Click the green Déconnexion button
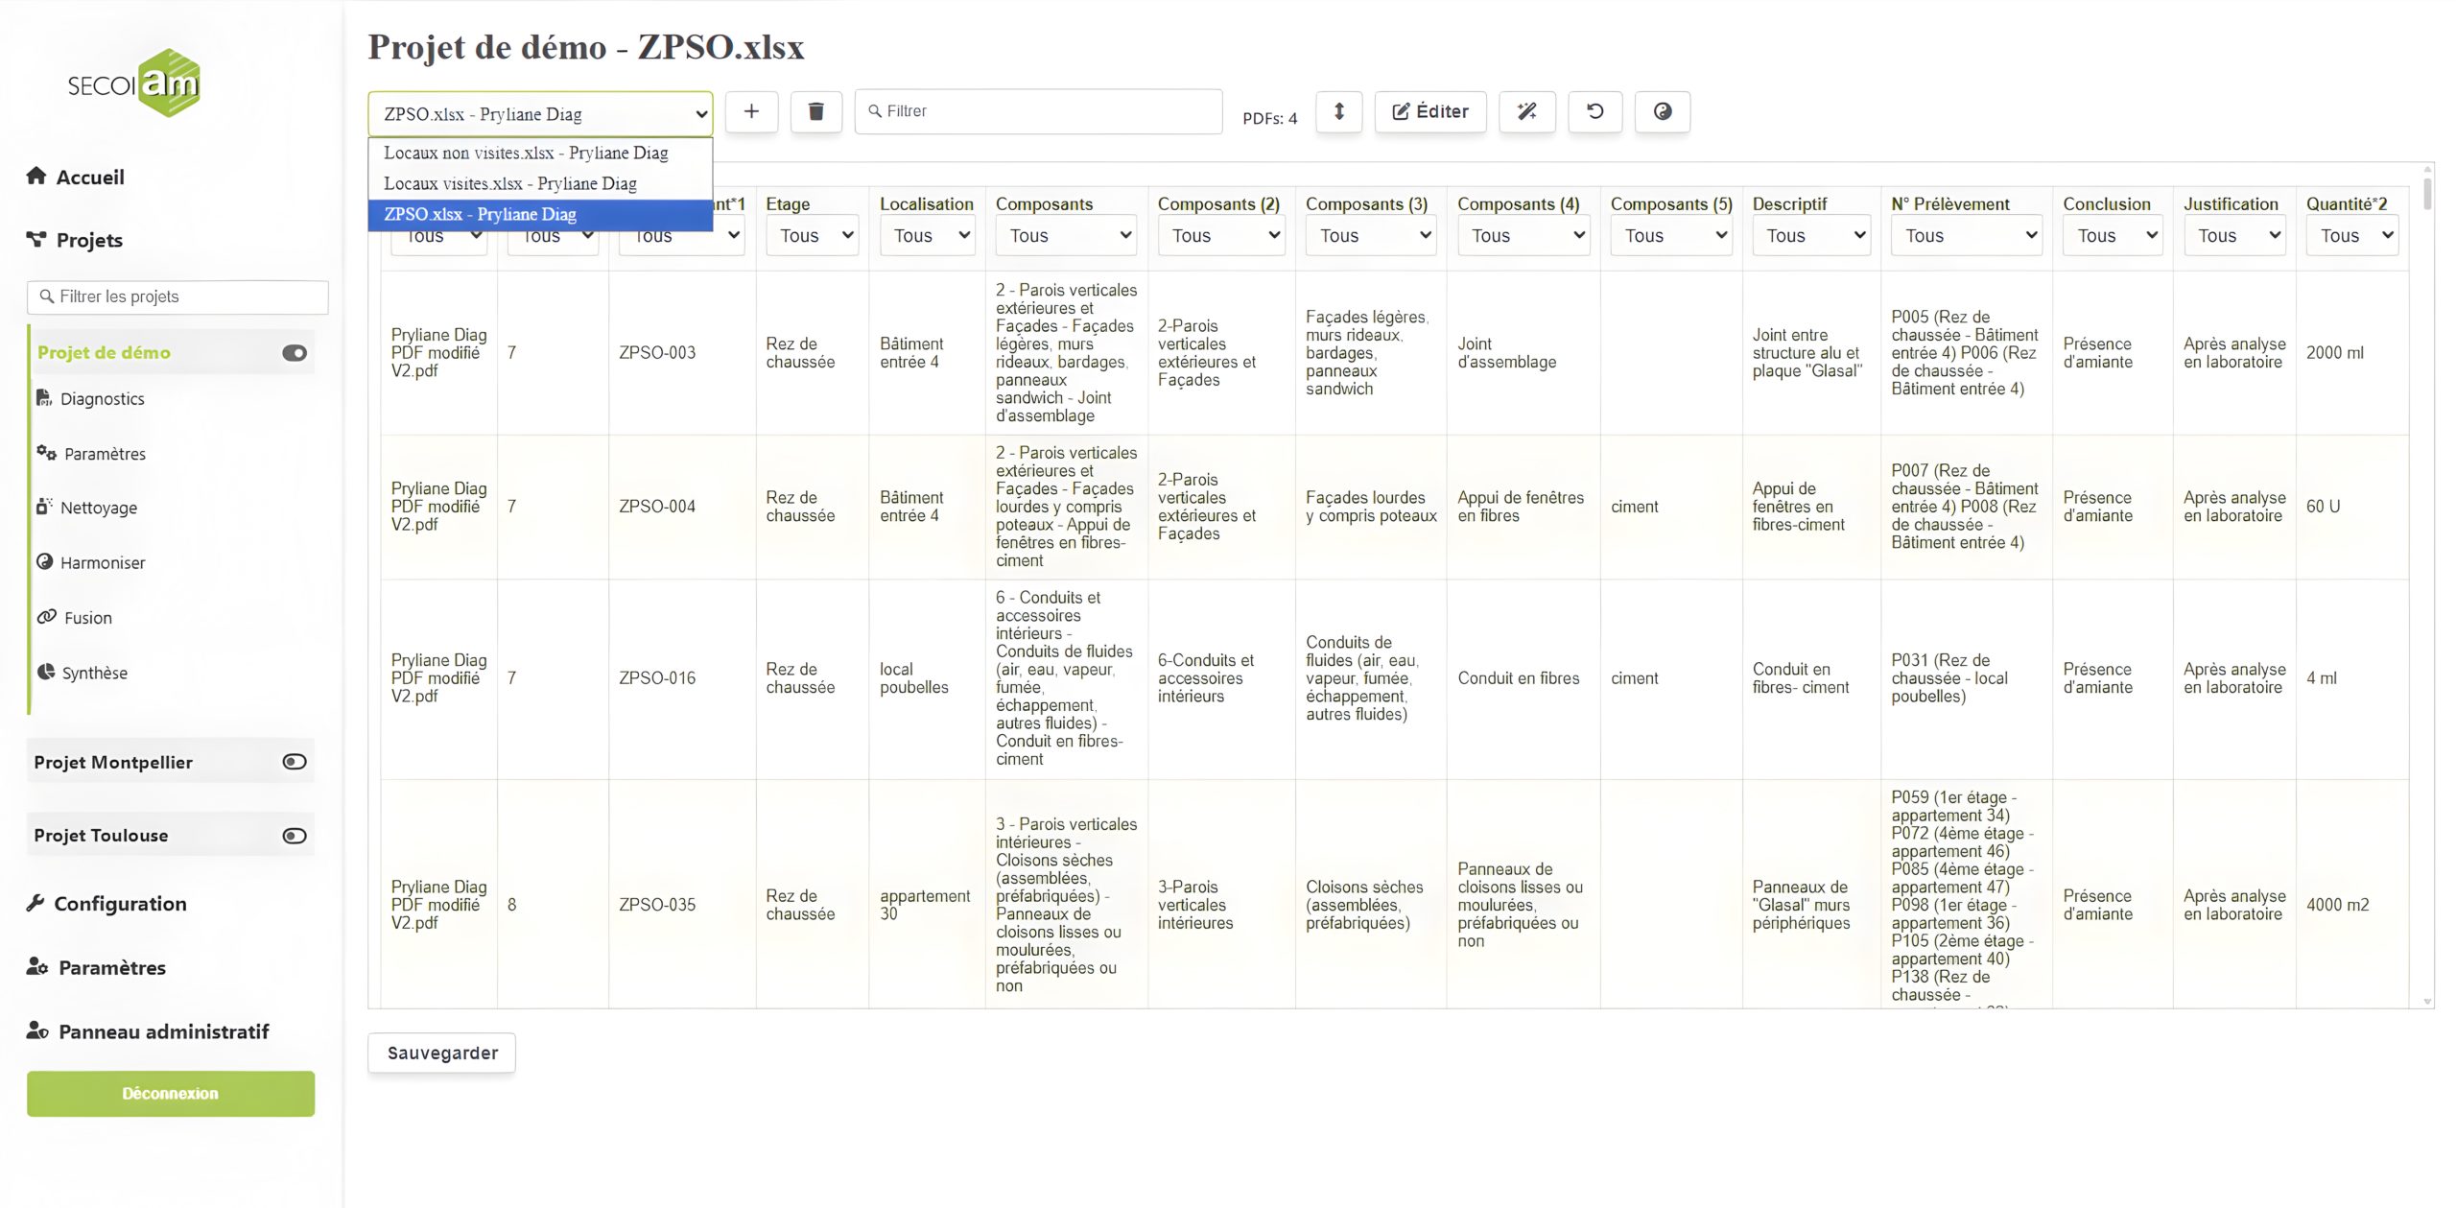Viewport: 2456px width, 1208px height. pos(170,1094)
